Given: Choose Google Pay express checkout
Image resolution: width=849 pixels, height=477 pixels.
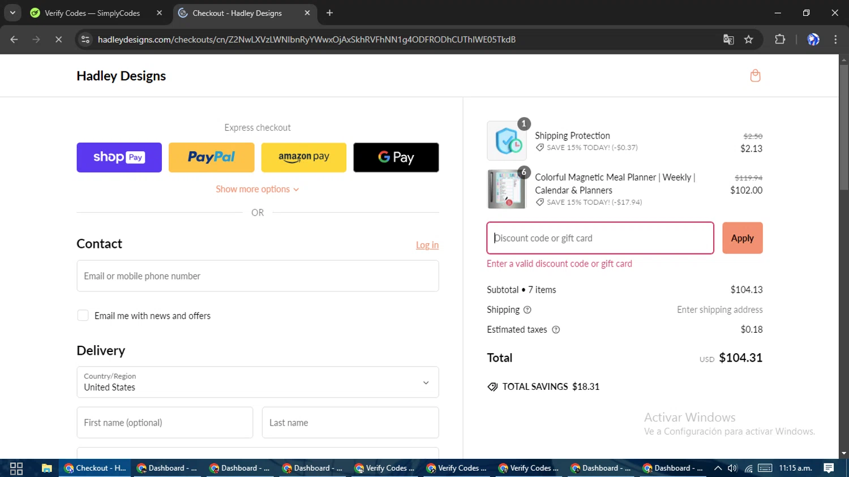Looking at the screenshot, I should 396,157.
